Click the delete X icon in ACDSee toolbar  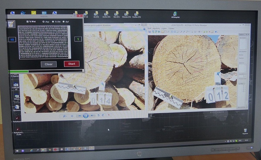pyautogui.click(x=209, y=32)
